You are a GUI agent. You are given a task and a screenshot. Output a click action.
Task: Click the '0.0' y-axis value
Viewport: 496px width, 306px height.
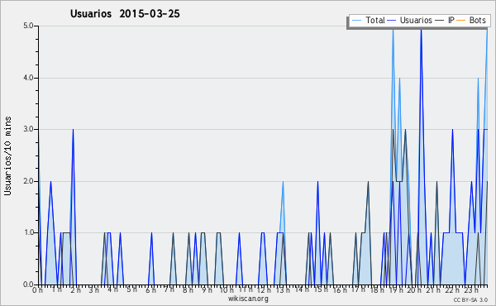28,284
